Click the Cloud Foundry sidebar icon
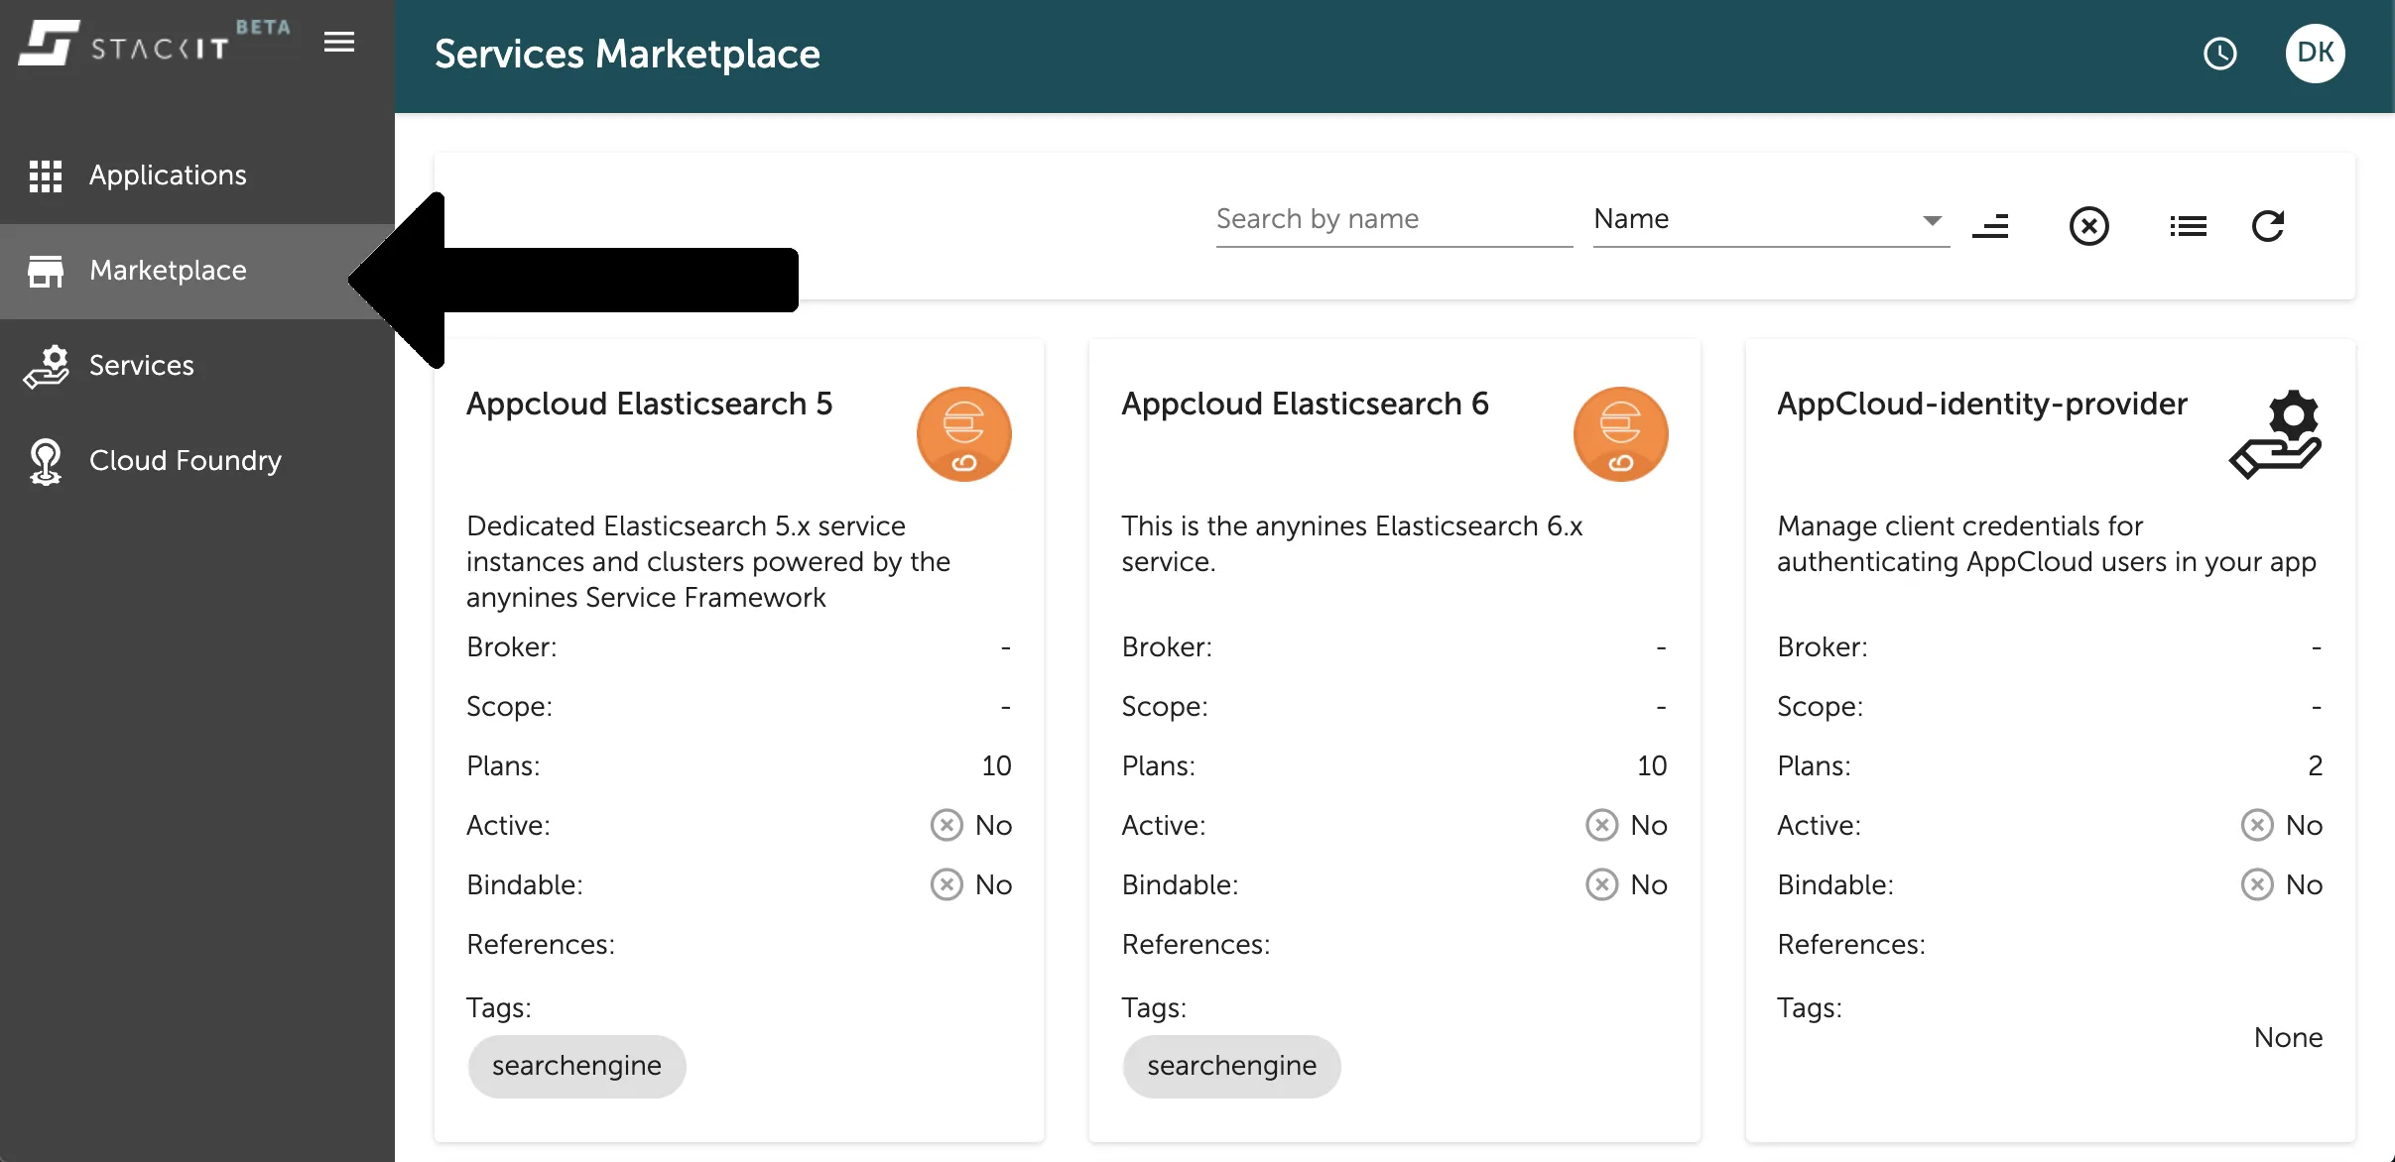Screen dimensions: 2395x1162 click(x=46, y=460)
